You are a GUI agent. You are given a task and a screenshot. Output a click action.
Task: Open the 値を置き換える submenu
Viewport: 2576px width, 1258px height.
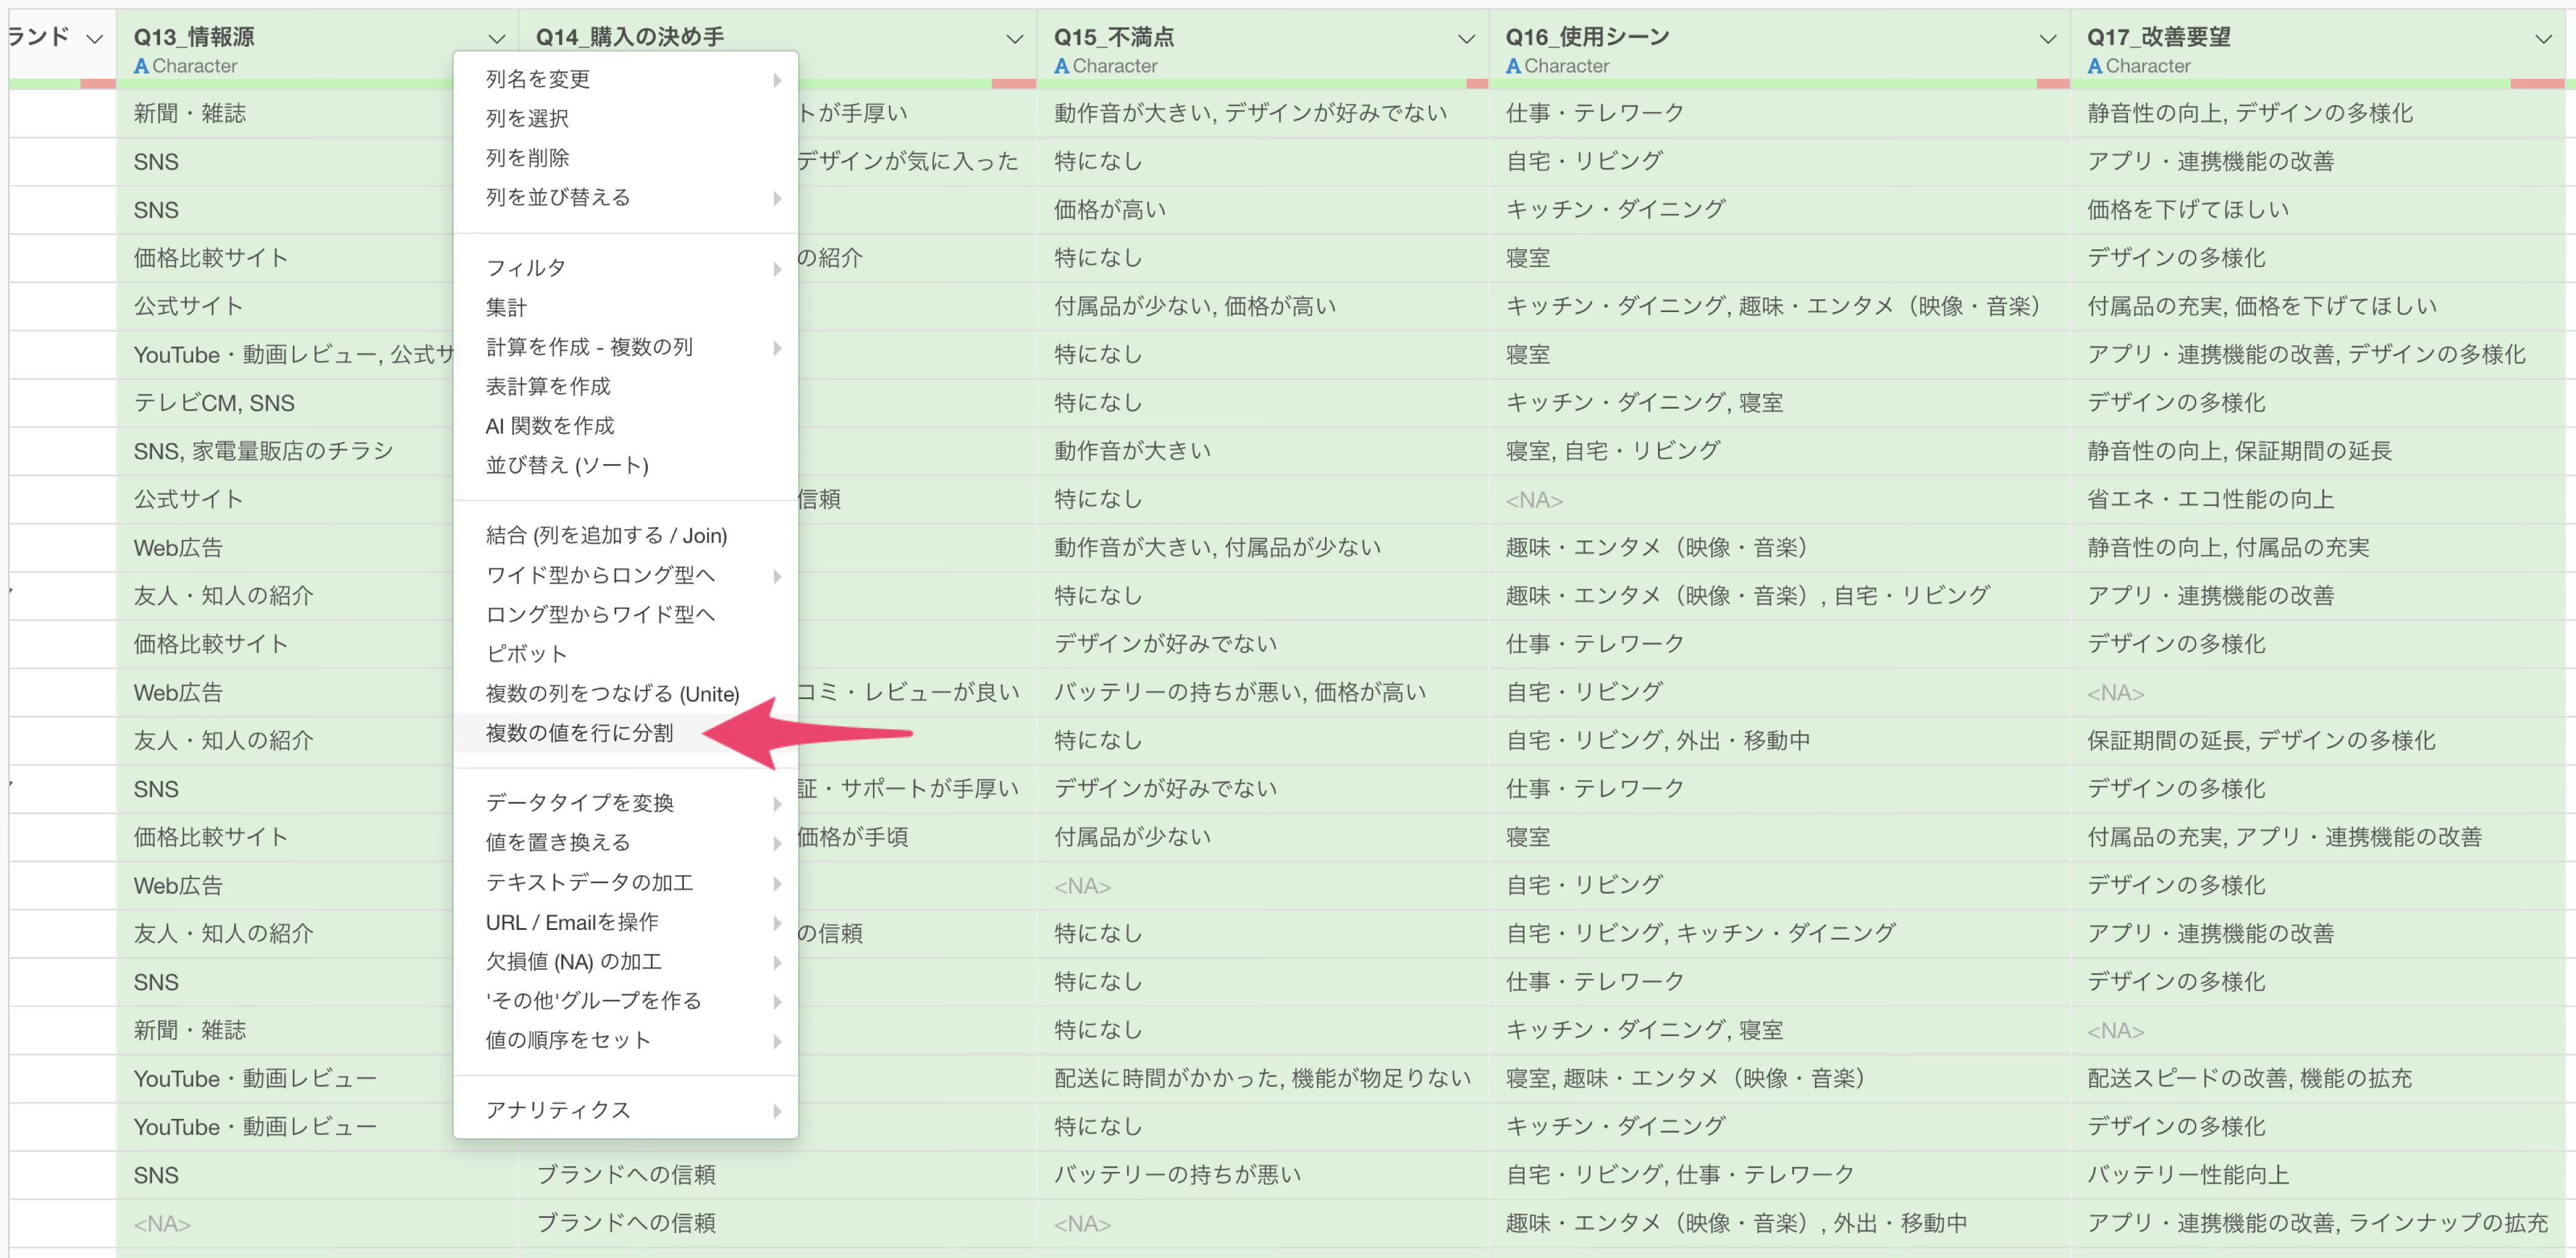(626, 842)
